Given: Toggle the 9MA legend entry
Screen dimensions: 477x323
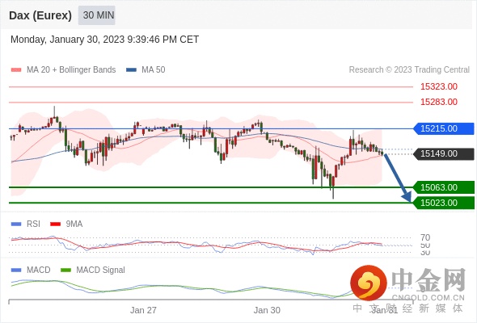Looking at the screenshot, I should 66,224.
